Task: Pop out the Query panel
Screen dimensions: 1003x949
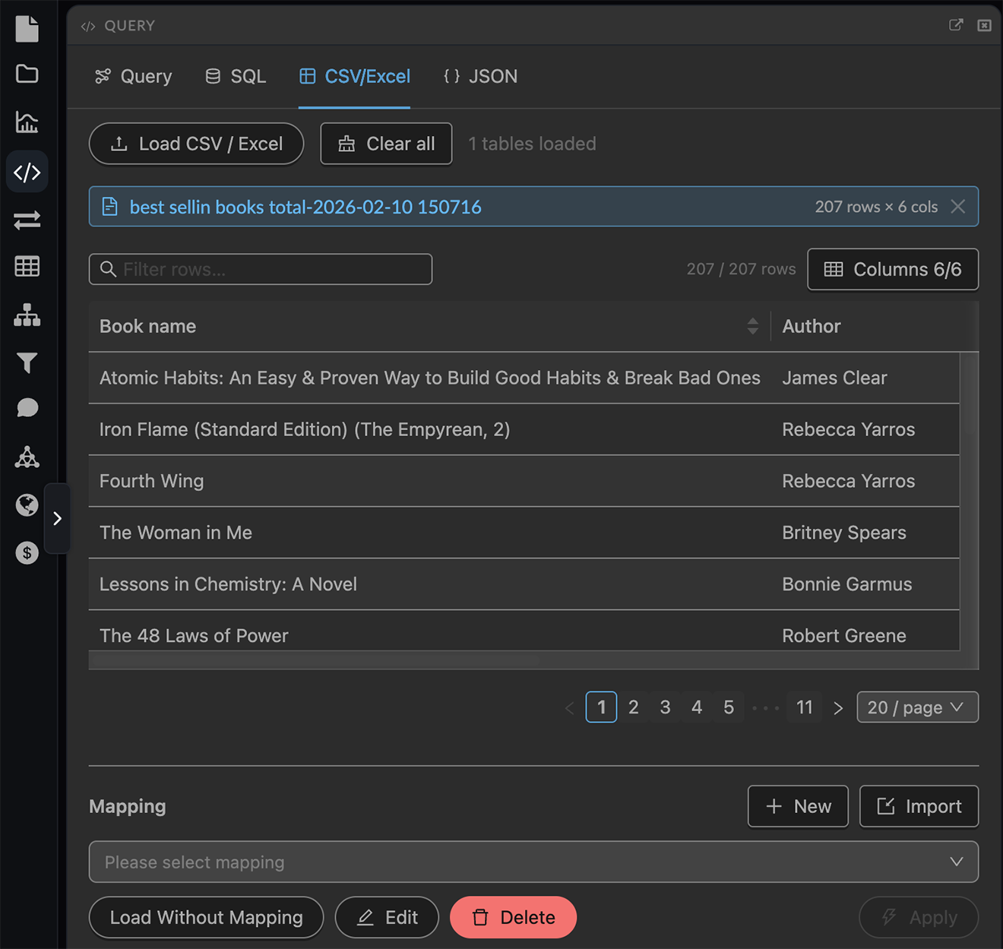Action: 956,25
